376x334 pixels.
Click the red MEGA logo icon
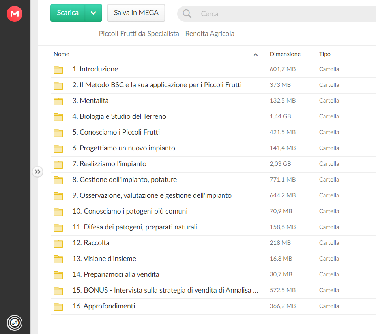15,14
